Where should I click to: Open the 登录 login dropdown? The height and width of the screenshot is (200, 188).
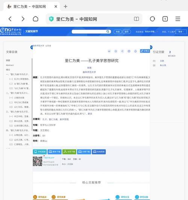[x=181, y=32]
